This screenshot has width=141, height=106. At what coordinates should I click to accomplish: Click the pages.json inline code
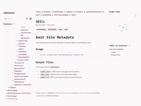(45, 72)
